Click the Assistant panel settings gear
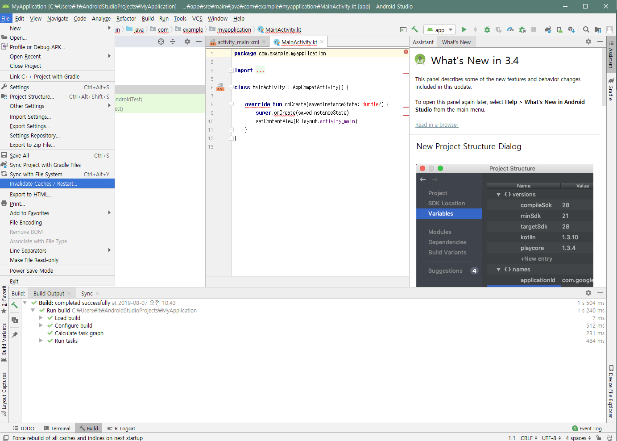Screen dimensions: 617x441 click(x=588, y=42)
